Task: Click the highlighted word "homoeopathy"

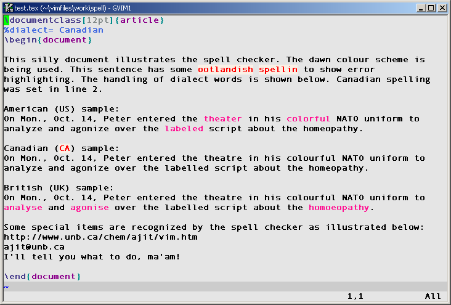Action: (339, 208)
